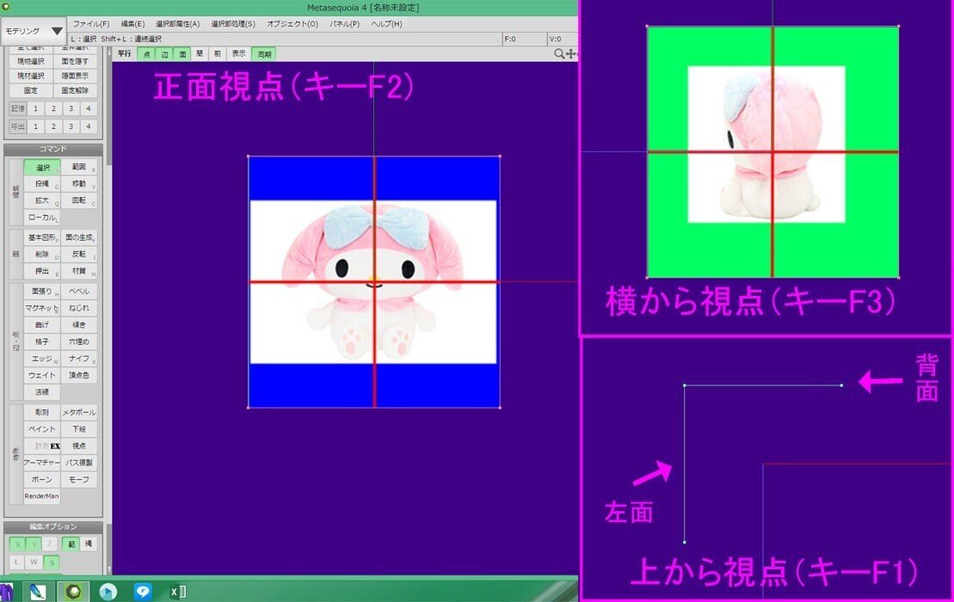This screenshot has height=602, width=954.
Task: Expand the 編集オプション panel header
Action: point(53,528)
